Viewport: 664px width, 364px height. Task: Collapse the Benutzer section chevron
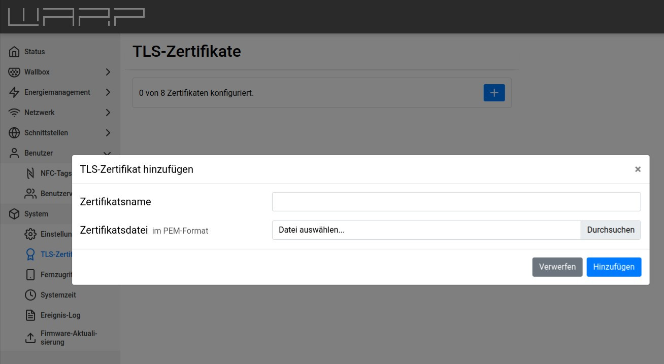coord(107,153)
